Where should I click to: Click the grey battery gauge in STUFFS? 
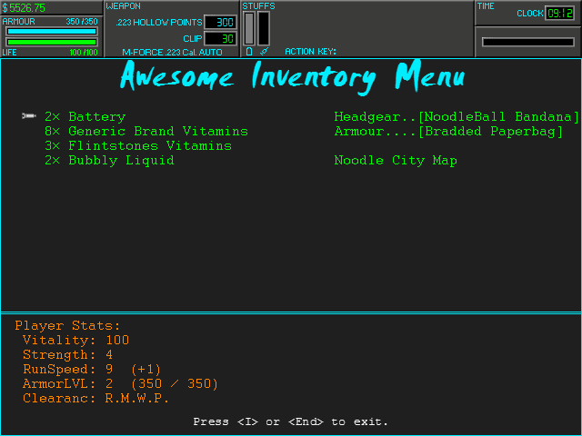point(249,28)
